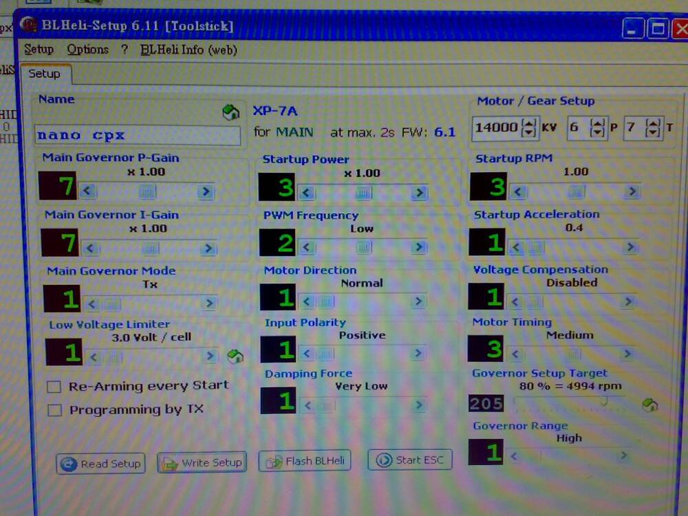Open BLHeli Info (web) menu
The width and height of the screenshot is (688, 516).
coord(189,50)
